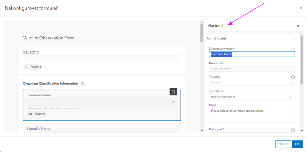Viewport: 307px width, 152px height.
Task: Open the Typ vstupu dropdown
Action: pyautogui.click(x=252, y=97)
